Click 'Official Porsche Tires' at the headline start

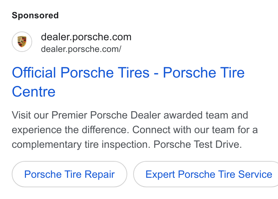coord(81,72)
